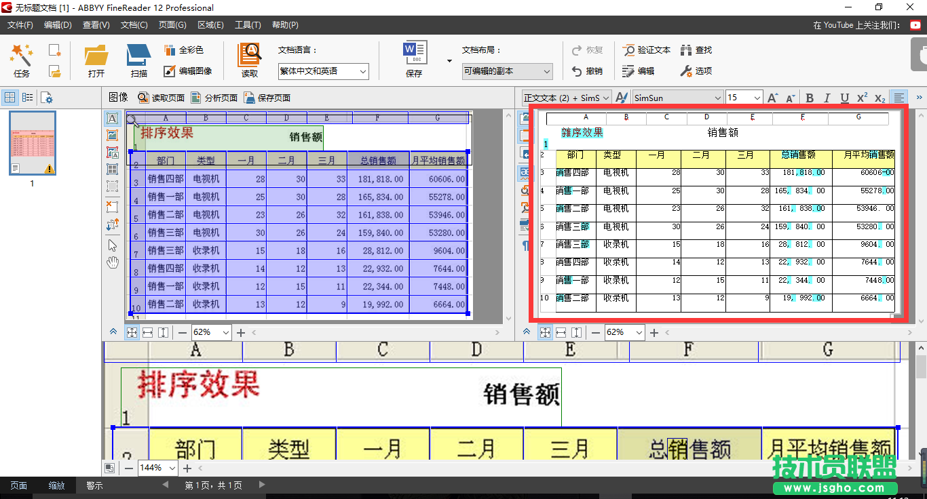Open the 文件(F) menu

[x=20, y=25]
